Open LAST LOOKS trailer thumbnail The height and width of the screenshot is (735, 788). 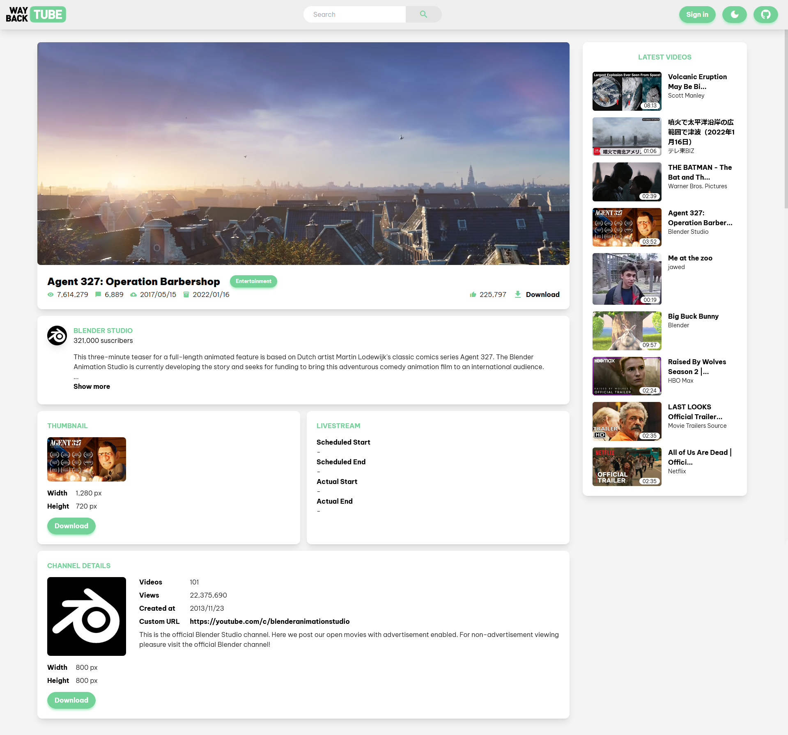(627, 421)
